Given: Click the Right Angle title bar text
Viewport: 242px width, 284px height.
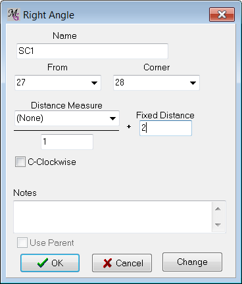Looking at the screenshot, I should pos(49,15).
